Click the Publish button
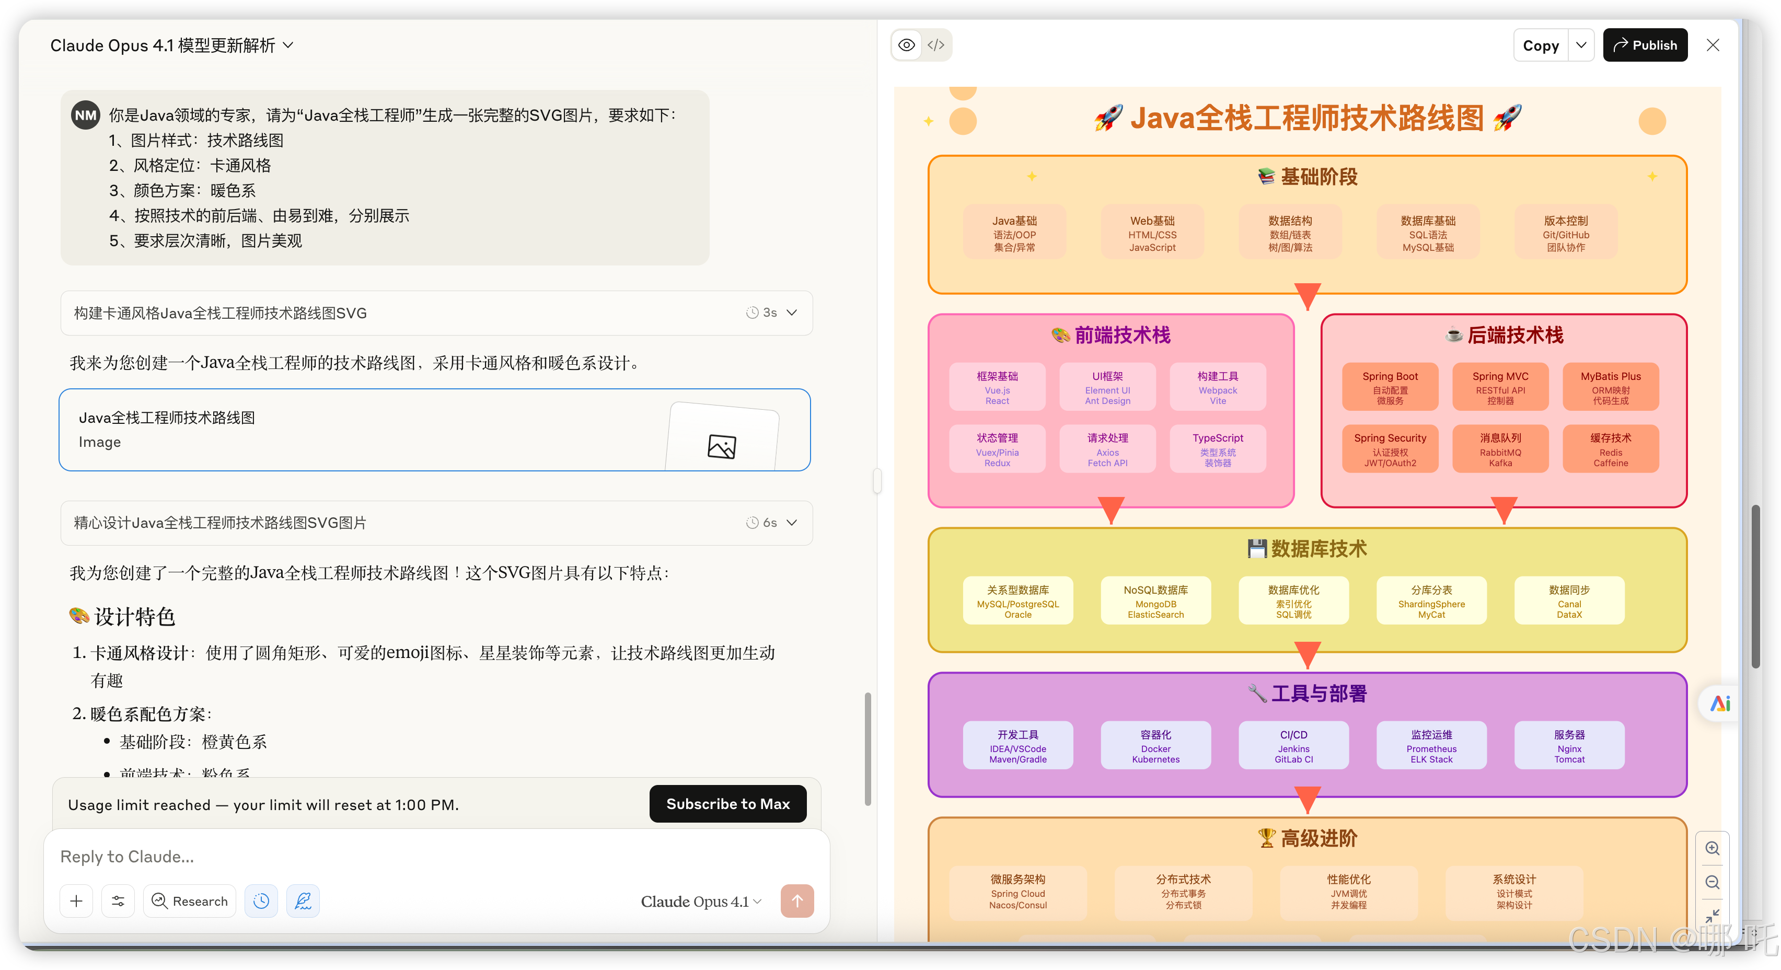 coord(1645,44)
